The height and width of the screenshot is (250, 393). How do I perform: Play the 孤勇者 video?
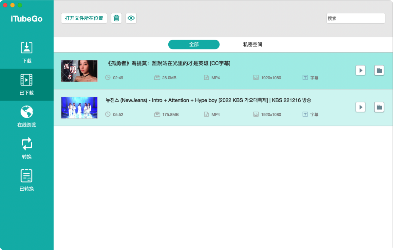[x=360, y=70]
